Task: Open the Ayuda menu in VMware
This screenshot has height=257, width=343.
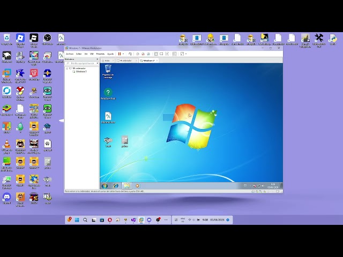Action: (110, 54)
